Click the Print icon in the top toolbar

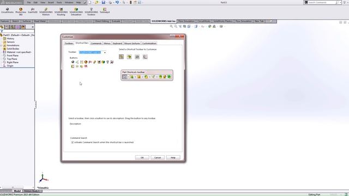(110, 2)
